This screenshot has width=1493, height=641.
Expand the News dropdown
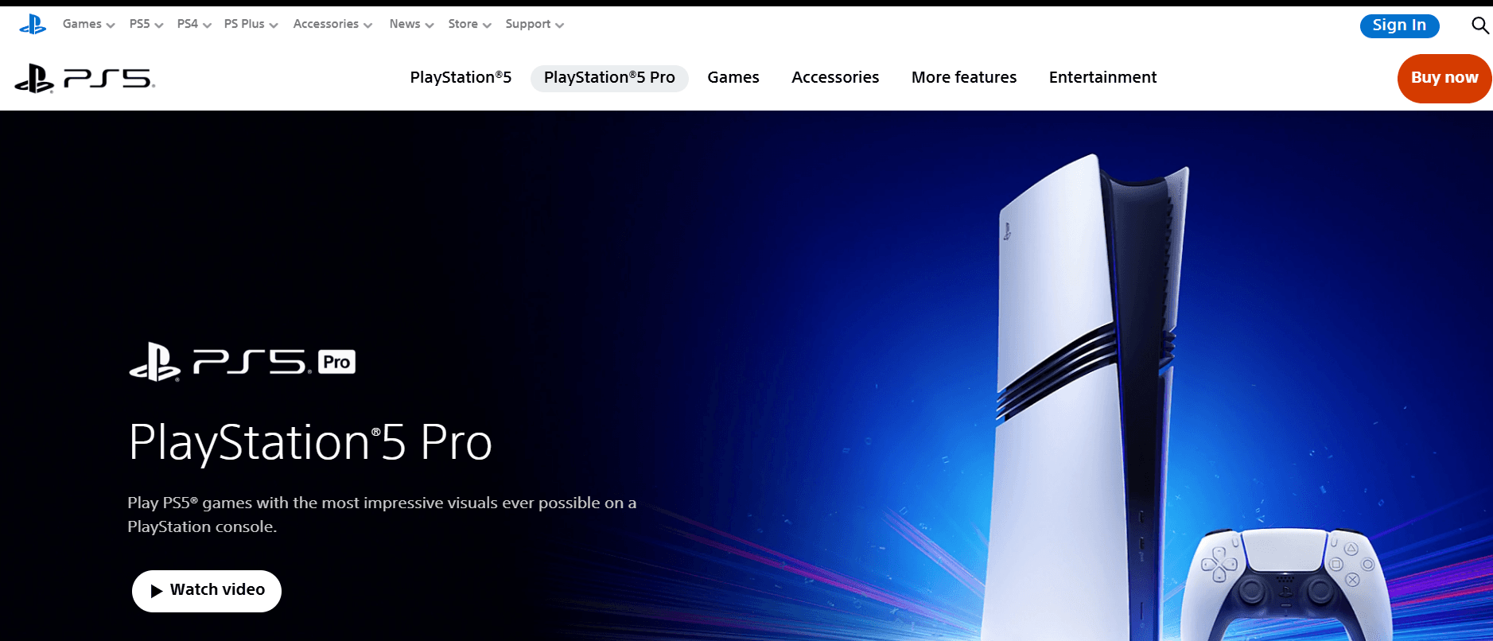pos(411,25)
